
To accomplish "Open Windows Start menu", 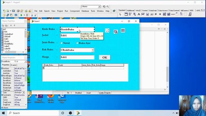I will pos(3,113).
